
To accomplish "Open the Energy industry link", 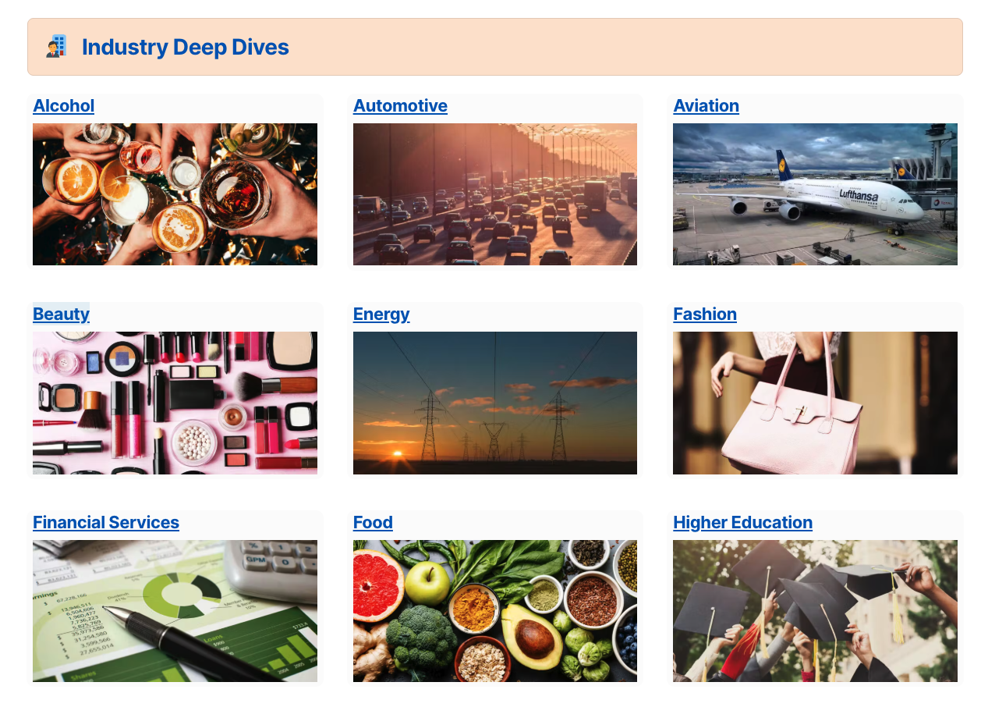I will 381,314.
